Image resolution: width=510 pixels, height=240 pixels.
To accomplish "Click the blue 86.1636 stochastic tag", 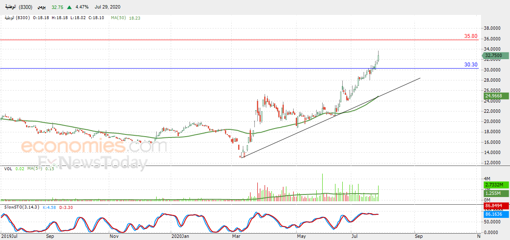I will (x=496, y=214).
